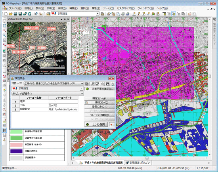Click the blue rectangle area tool in left sidebar

(x=4, y=26)
